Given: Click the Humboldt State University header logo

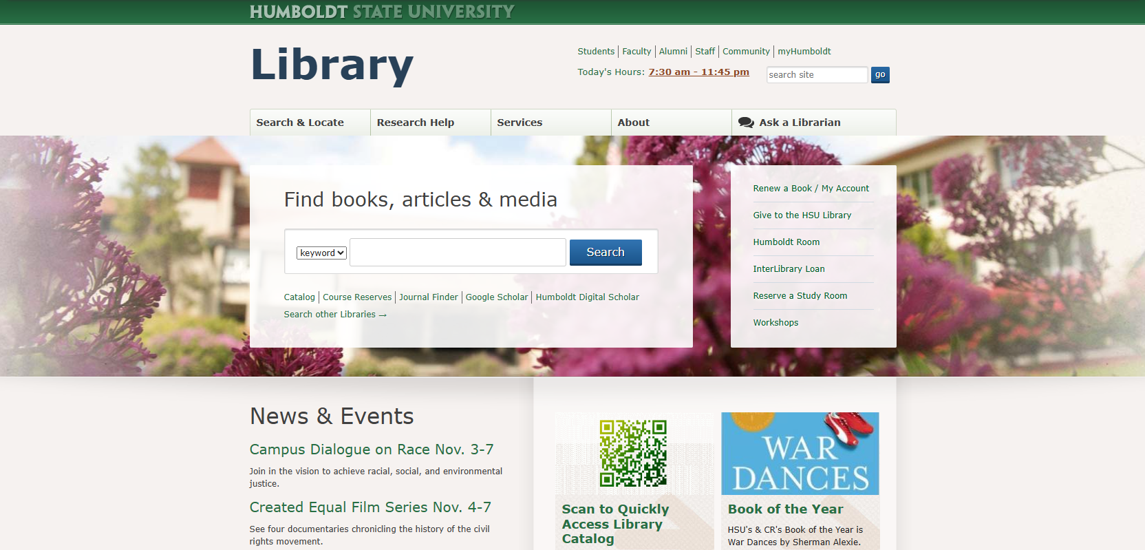Looking at the screenshot, I should (x=382, y=12).
